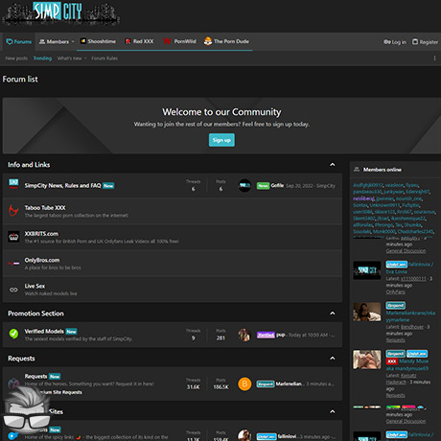This screenshot has height=441, width=441.
Task: Open the Mandy Muse thread title
Action: pyautogui.click(x=407, y=364)
